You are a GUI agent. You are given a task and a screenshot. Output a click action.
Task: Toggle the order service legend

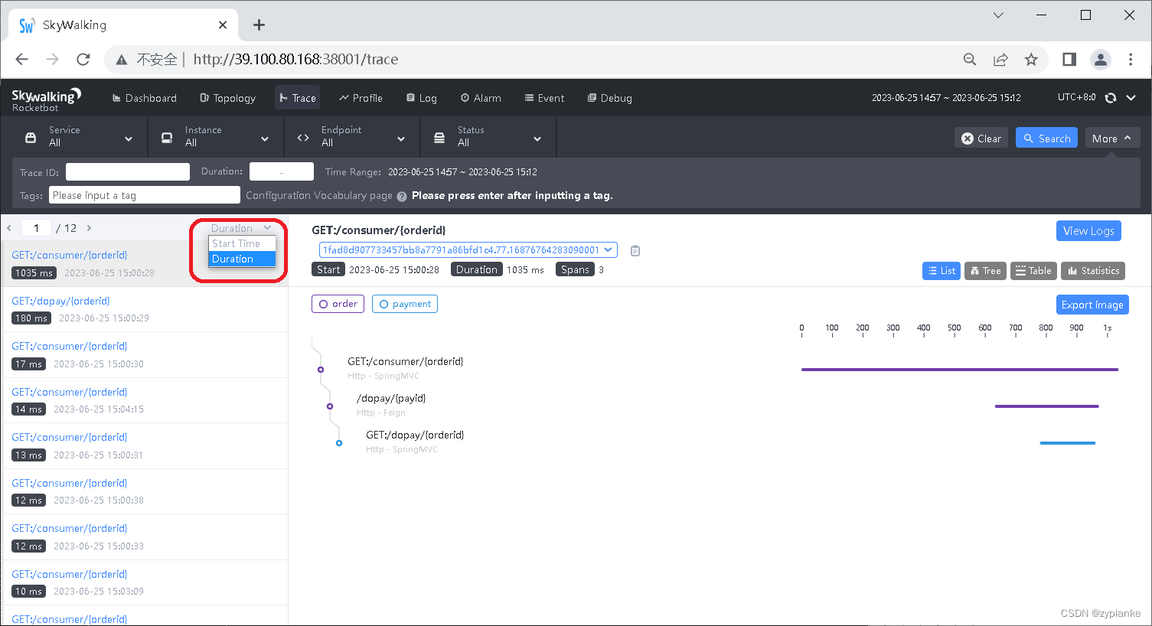pos(338,304)
